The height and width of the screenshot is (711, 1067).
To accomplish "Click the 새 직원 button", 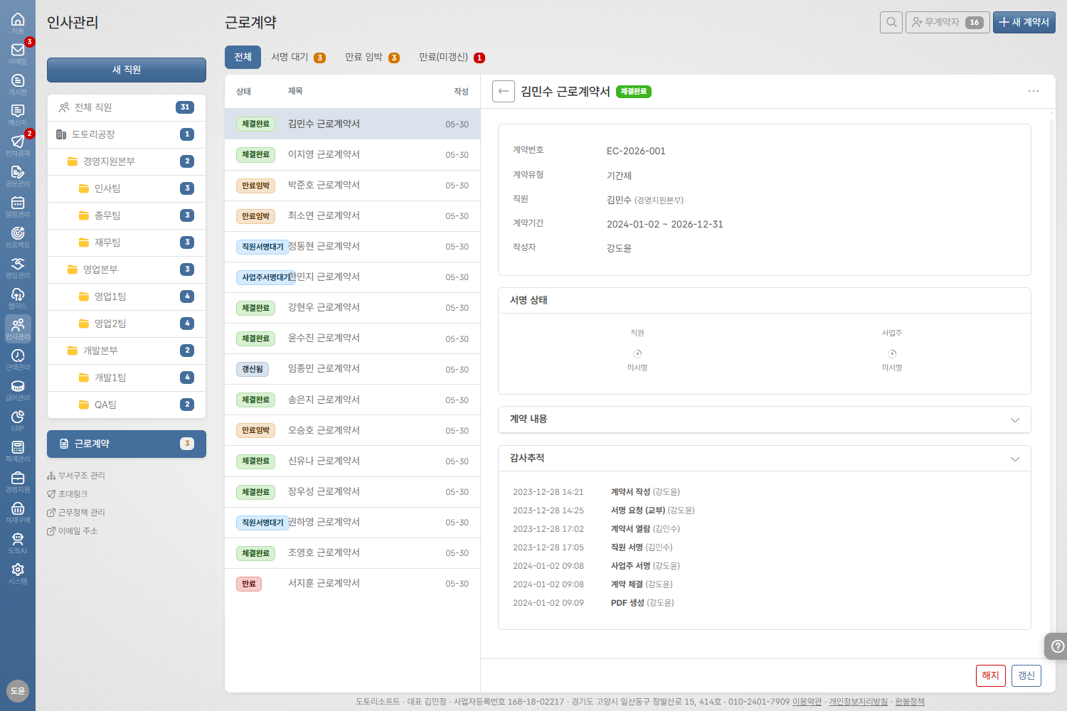I will coord(127,70).
